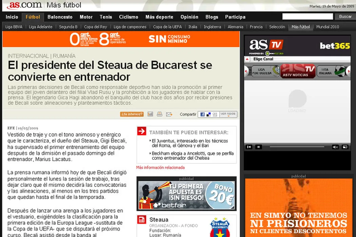Toggle mute on the video player
Screen dimensions: 356x237
[x=335, y=147]
